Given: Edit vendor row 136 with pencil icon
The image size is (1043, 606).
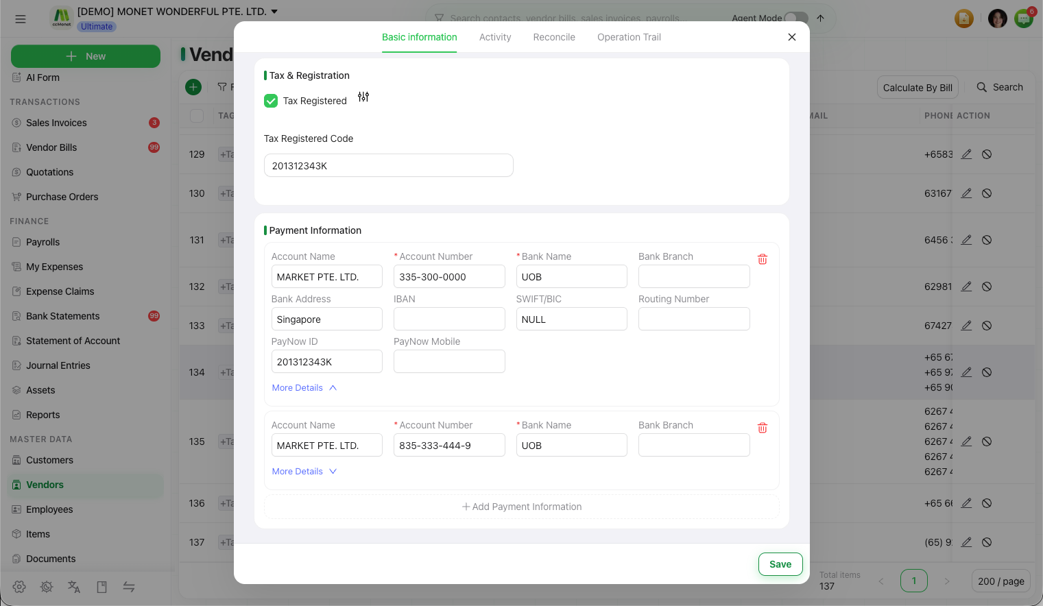Looking at the screenshot, I should point(966,503).
